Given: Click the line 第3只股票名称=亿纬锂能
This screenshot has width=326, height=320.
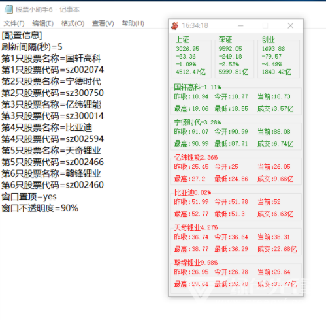Looking at the screenshot, I should [x=51, y=104].
